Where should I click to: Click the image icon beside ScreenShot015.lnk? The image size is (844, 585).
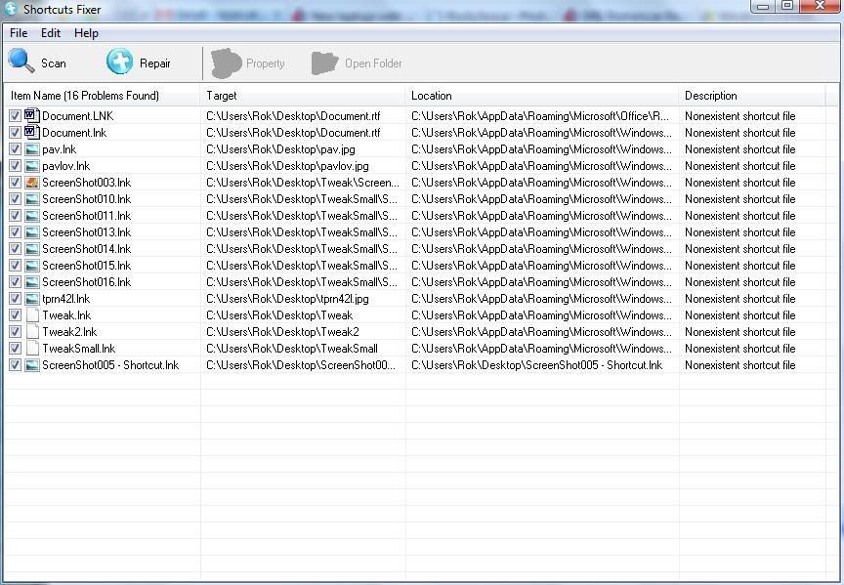32,266
